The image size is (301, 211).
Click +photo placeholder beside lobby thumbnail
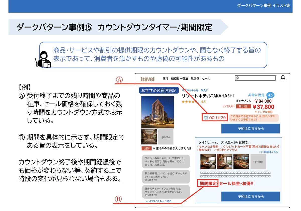point(165,137)
